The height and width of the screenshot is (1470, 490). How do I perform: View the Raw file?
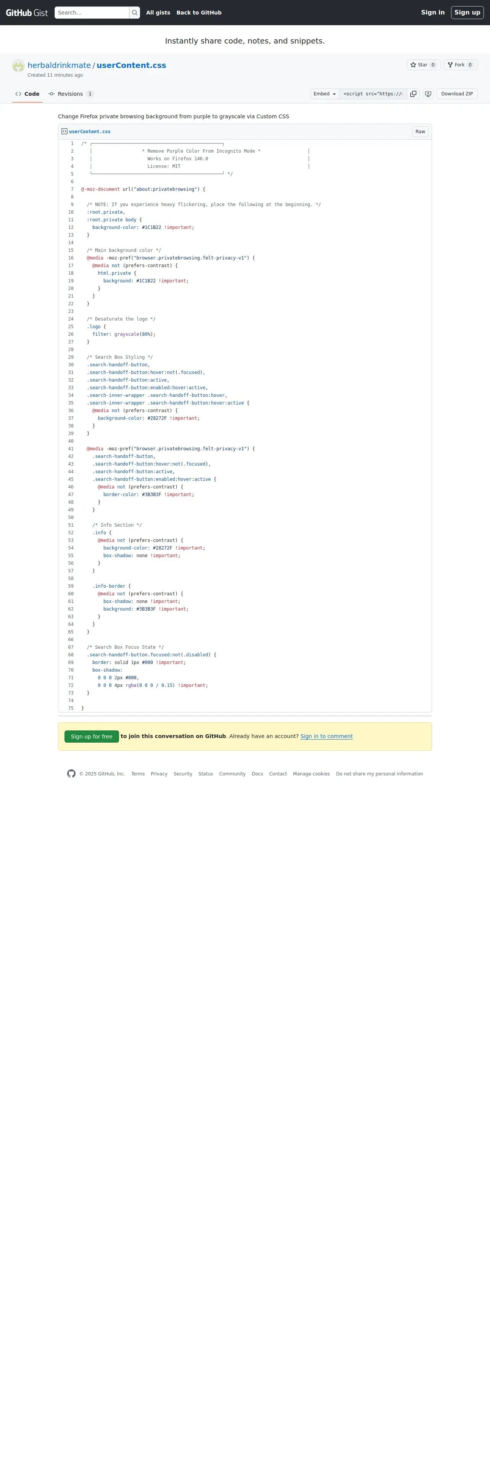[x=420, y=132]
